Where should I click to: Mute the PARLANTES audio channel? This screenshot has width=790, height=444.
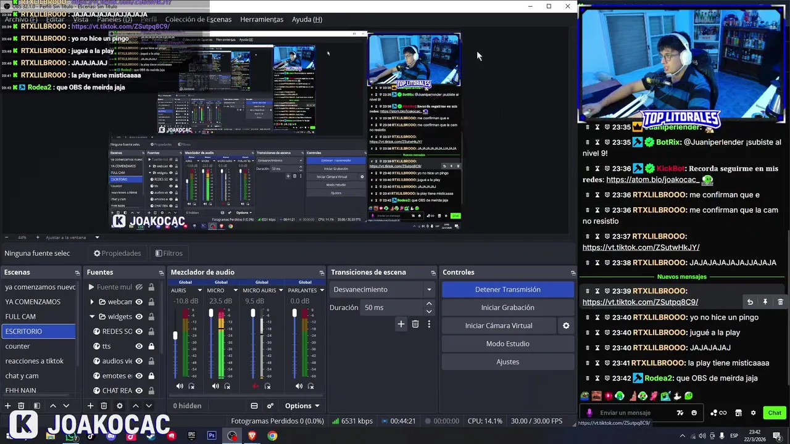[299, 386]
